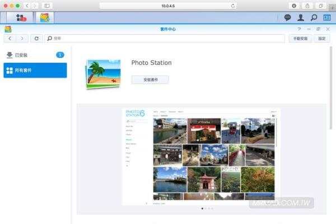Screen dimensions: 336x224
Task: Focus the package search field
Action: coord(164,39)
